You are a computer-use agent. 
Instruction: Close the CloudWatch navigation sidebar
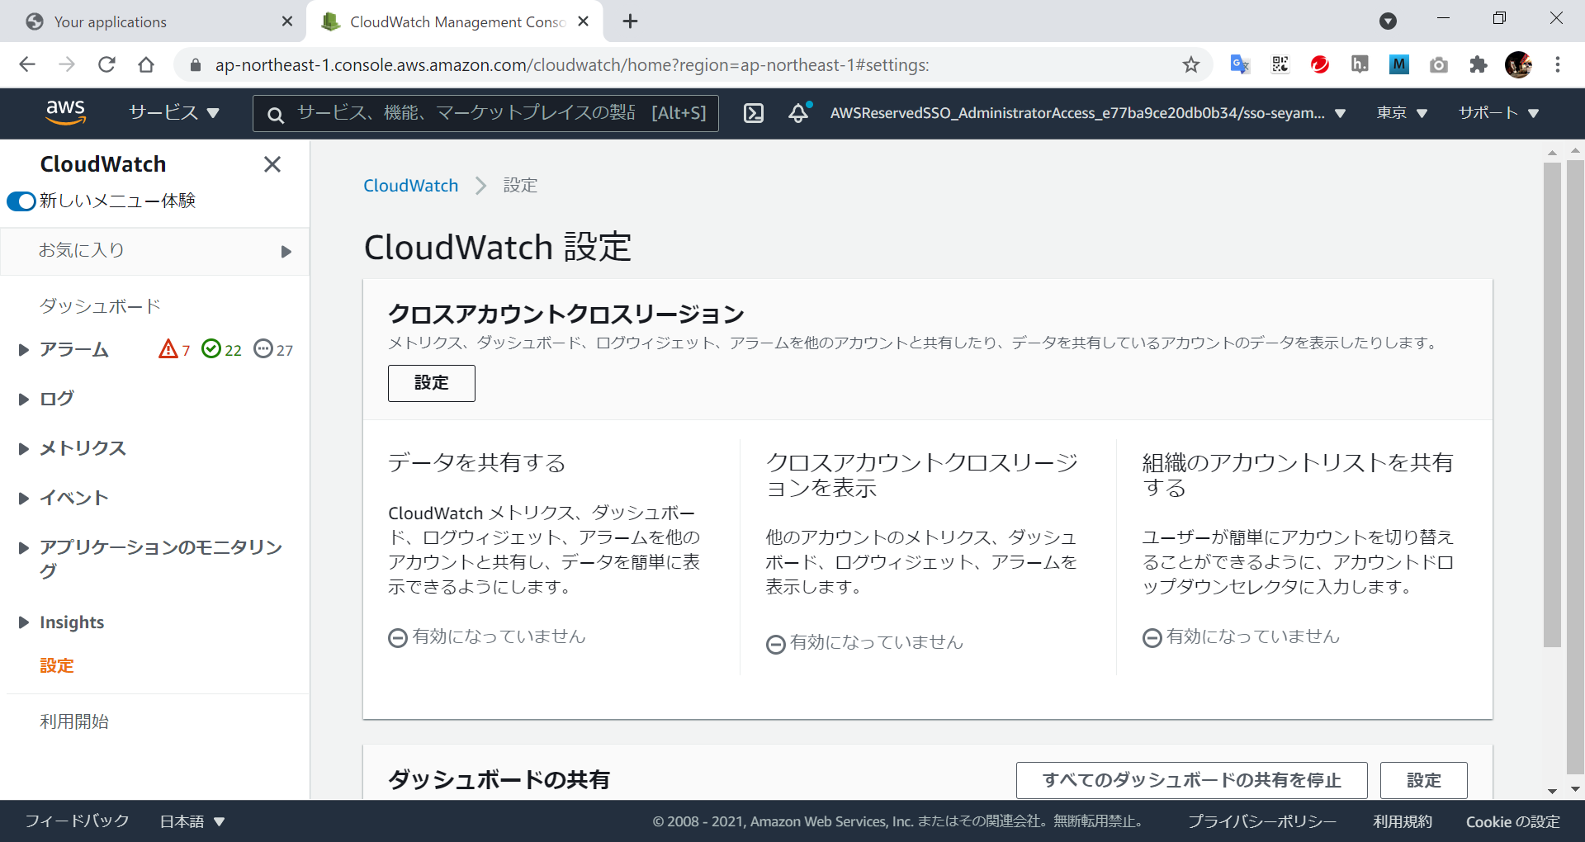click(x=272, y=164)
